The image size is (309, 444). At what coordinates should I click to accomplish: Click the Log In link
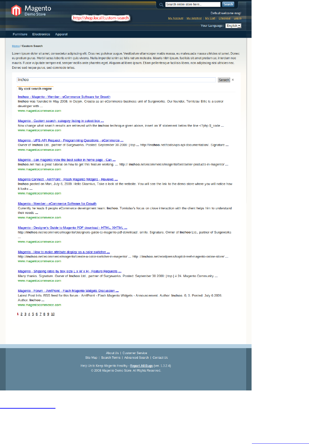point(238,18)
